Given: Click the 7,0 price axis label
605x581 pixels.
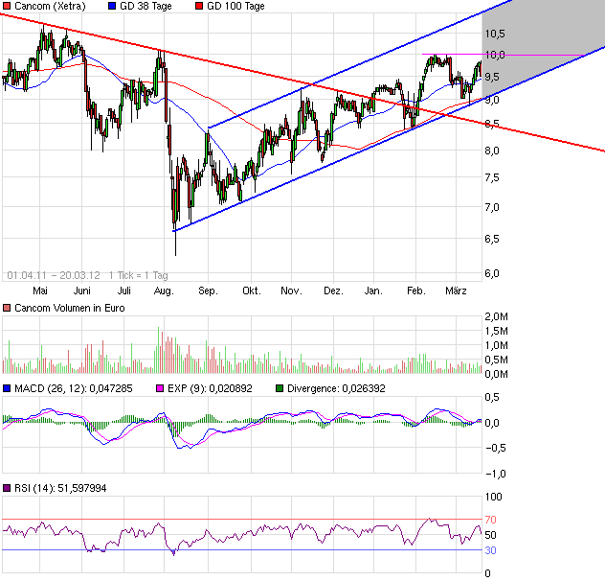Looking at the screenshot, I should pyautogui.click(x=492, y=208).
